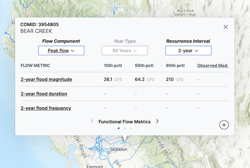
Task: Go to next metrics page arrow
Action: [157, 122]
